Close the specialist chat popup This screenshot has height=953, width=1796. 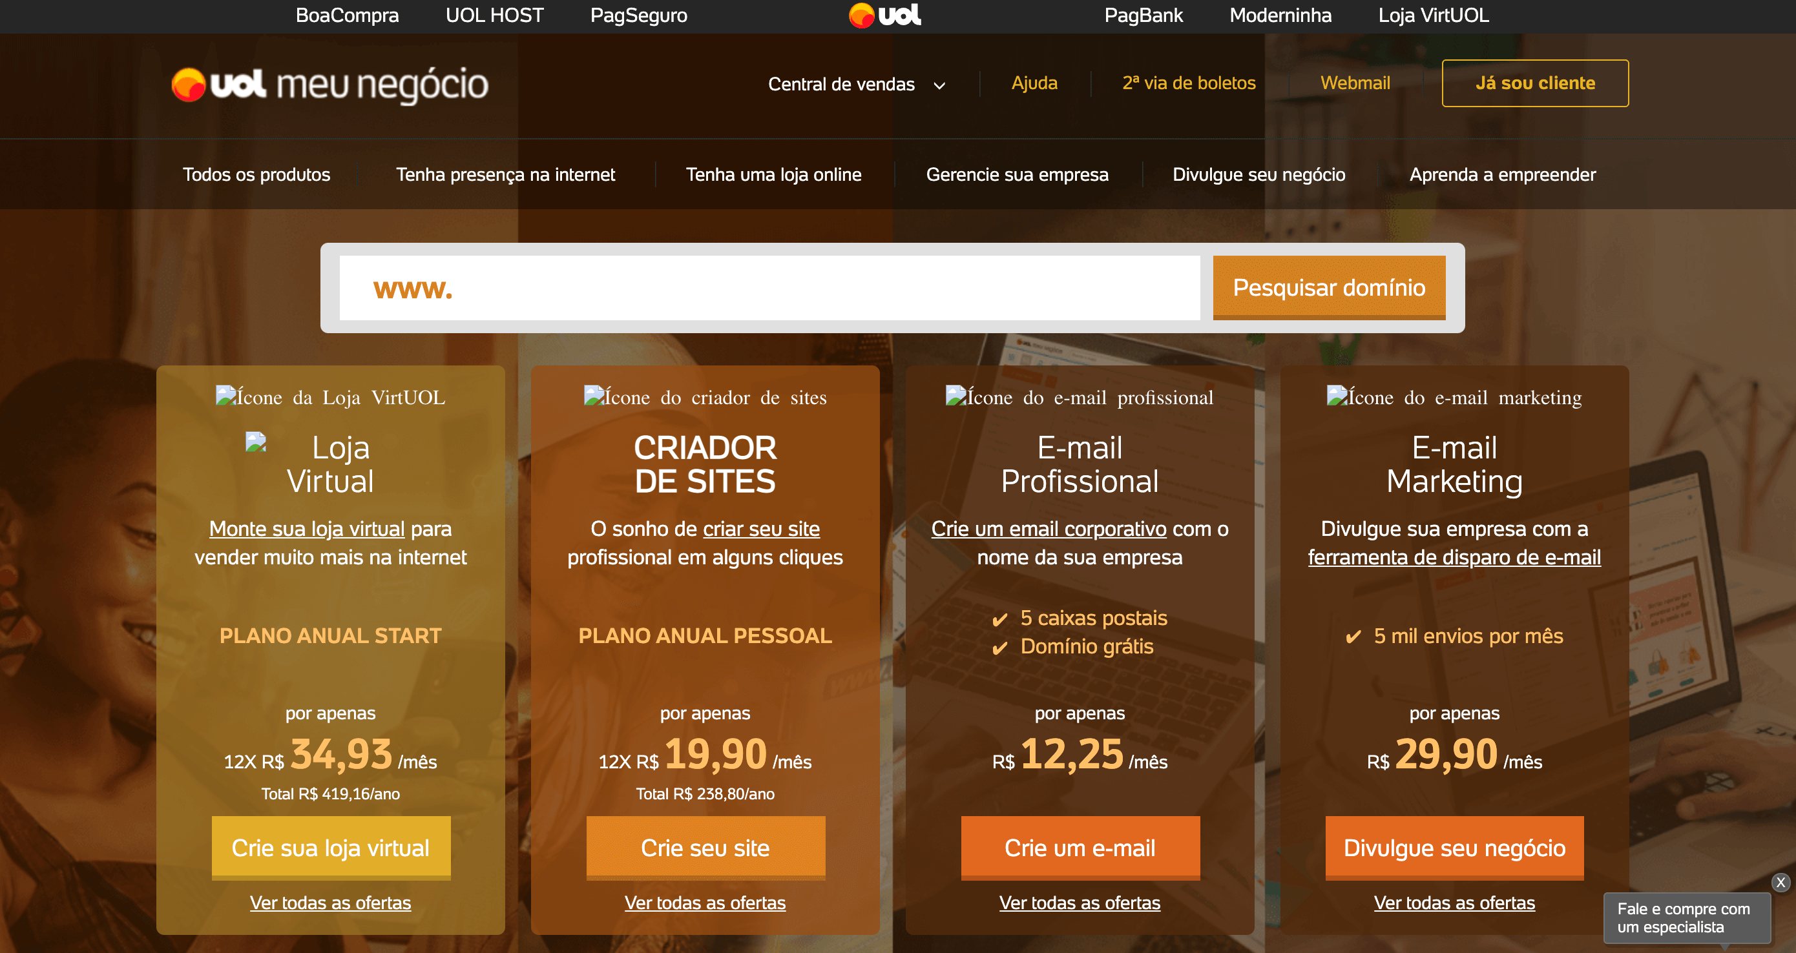click(1780, 883)
